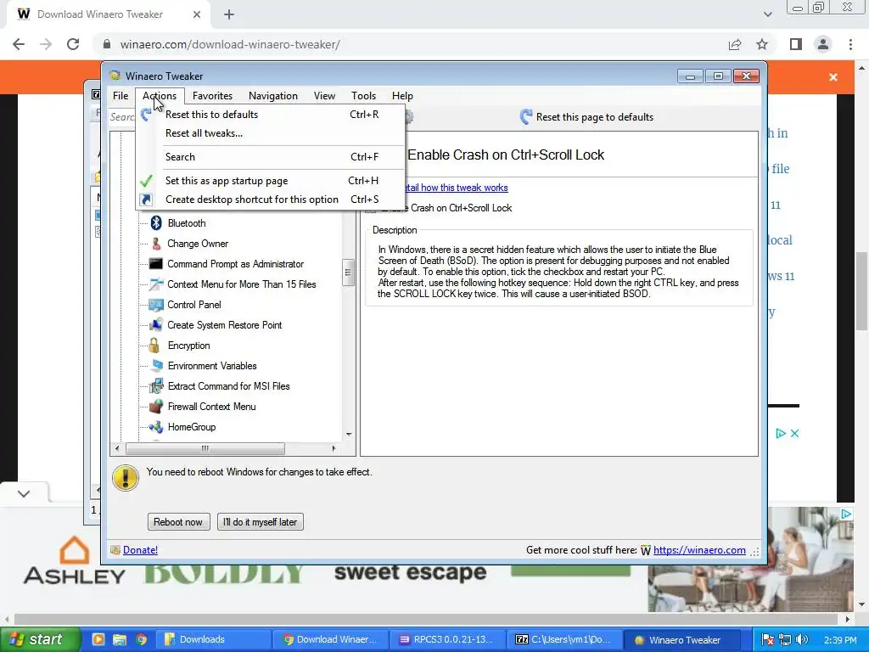869x652 pixels.
Task: Select Set this as app startup page
Action: [271, 181]
